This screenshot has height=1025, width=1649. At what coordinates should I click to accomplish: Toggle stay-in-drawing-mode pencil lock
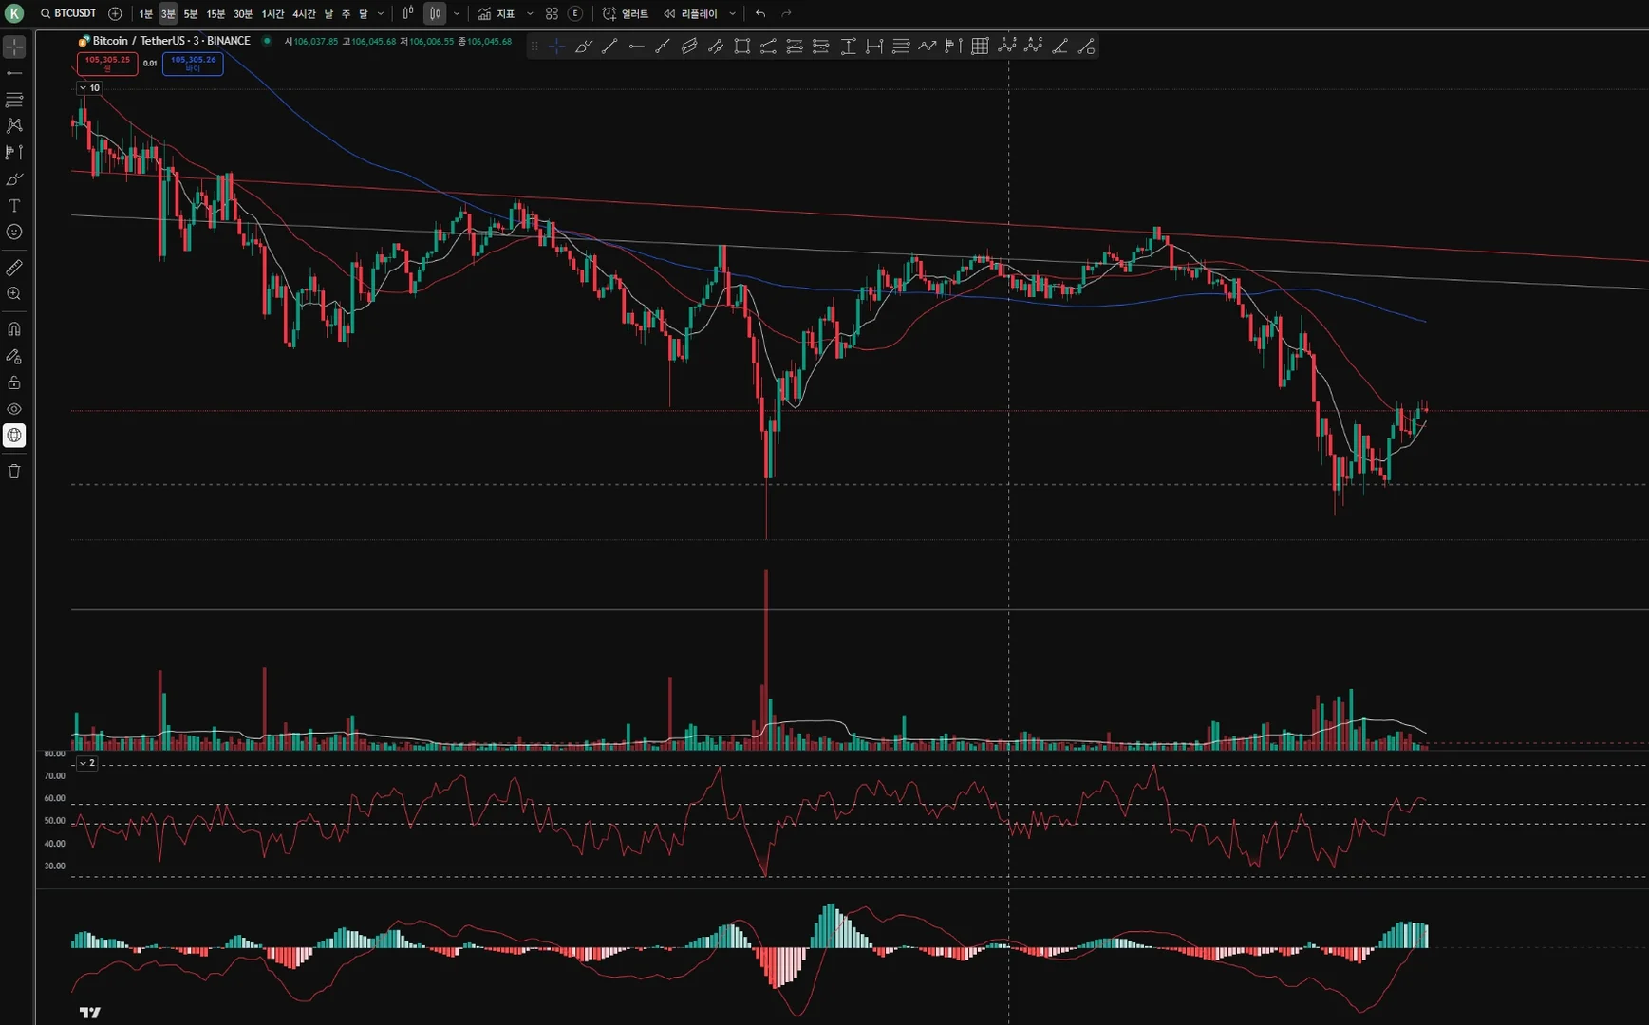(x=14, y=356)
